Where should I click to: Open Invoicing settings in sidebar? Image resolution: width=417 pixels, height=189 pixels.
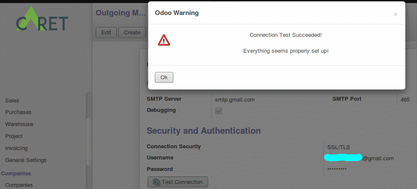16,148
